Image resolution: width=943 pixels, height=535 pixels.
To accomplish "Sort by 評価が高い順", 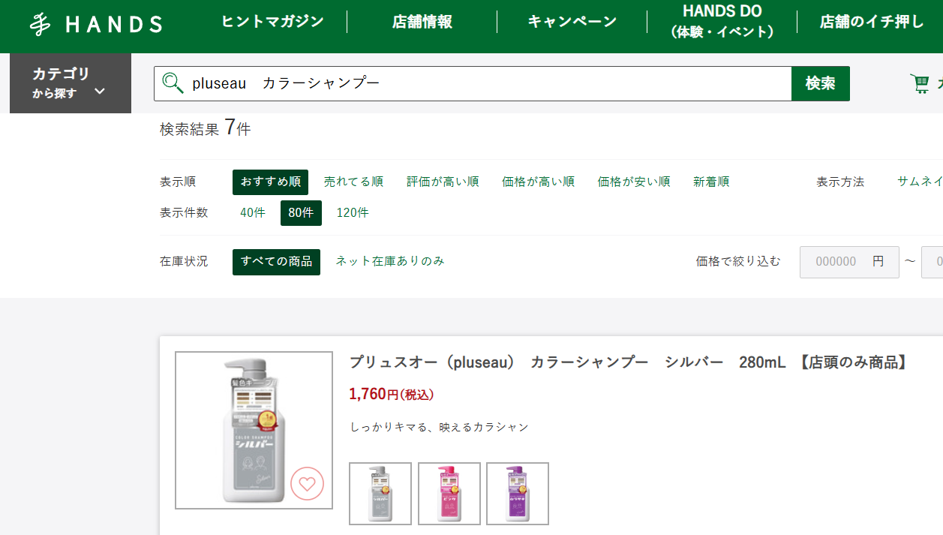I will (x=443, y=182).
